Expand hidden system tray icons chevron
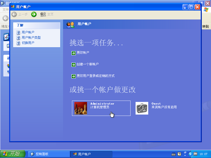 tap(190, 154)
